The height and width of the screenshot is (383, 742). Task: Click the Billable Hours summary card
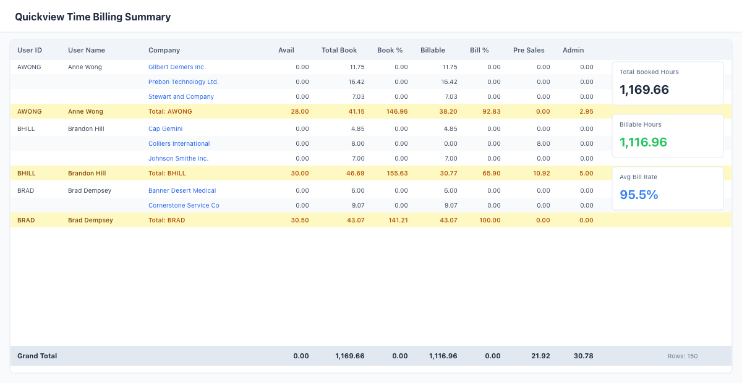coord(667,135)
